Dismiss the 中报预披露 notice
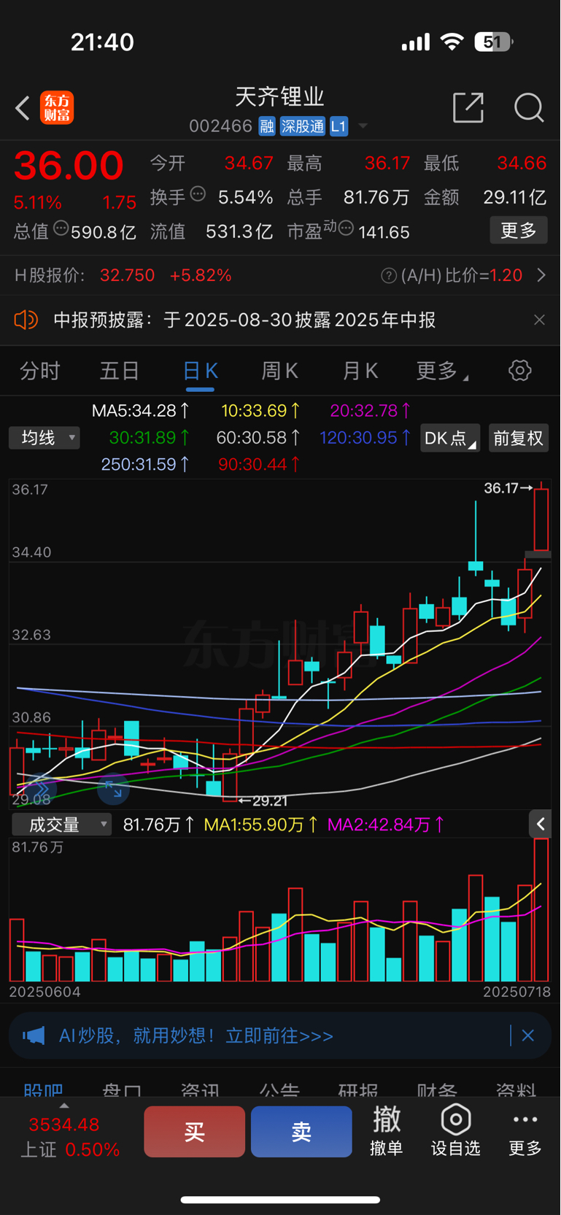The width and height of the screenshot is (561, 1215). (539, 320)
